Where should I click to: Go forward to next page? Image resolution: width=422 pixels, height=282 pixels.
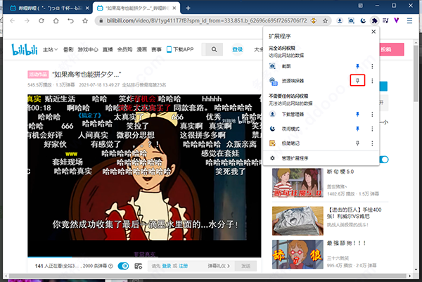tap(27, 20)
